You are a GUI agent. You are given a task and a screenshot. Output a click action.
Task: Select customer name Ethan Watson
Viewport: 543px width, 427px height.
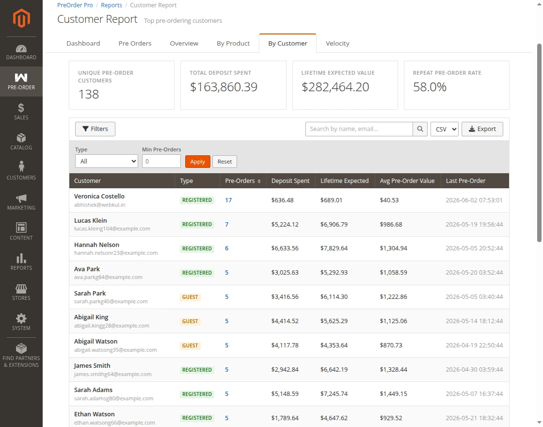pos(94,414)
